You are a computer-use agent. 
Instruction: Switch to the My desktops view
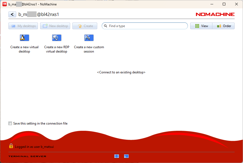23,26
